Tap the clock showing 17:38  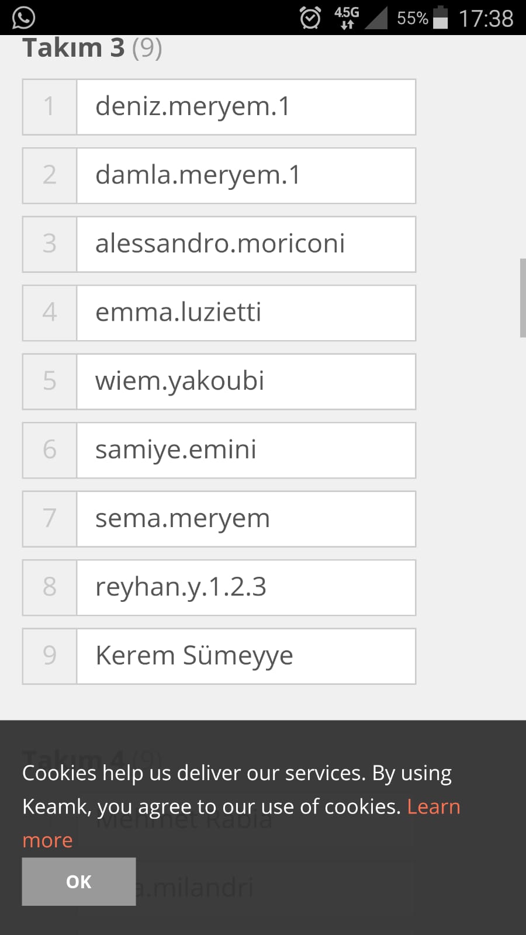point(487,18)
